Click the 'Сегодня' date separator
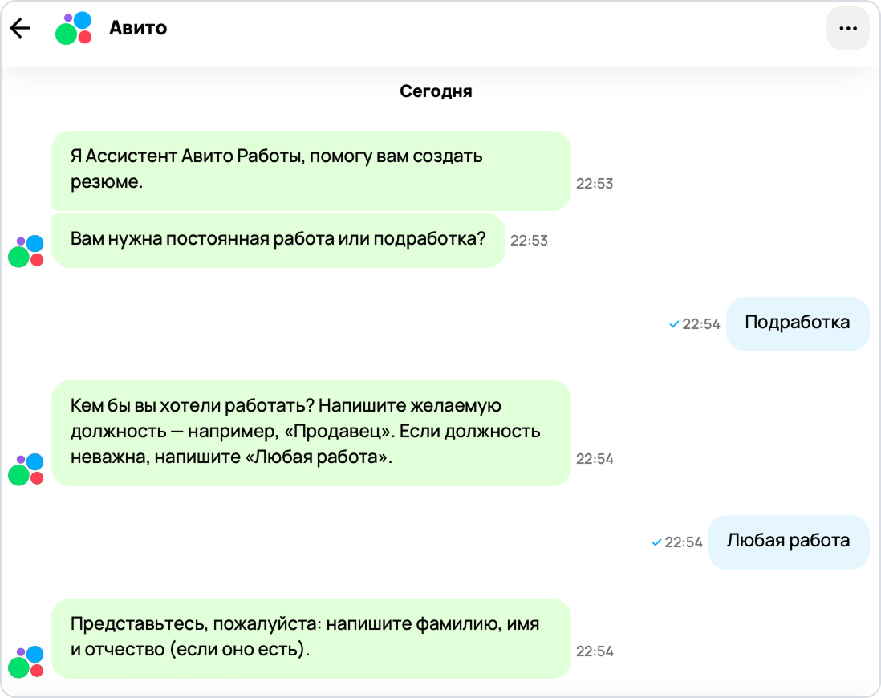Image resolution: width=881 pixels, height=698 pixels. 436,91
